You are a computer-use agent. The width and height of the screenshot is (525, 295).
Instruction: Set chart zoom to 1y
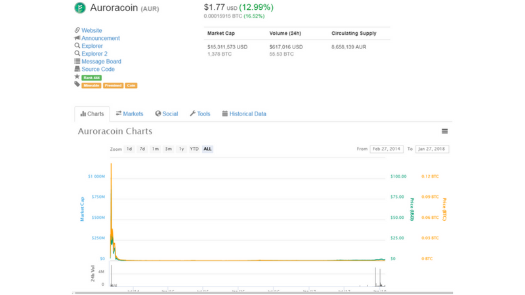coord(182,149)
